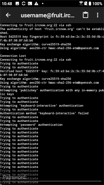Tap the "Attempting 'publickey' authentication" line
This screenshot has width=104, height=185.
52,92
